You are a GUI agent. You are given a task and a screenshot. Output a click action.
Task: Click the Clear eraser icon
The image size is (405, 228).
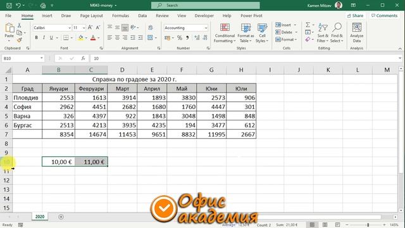[308, 39]
